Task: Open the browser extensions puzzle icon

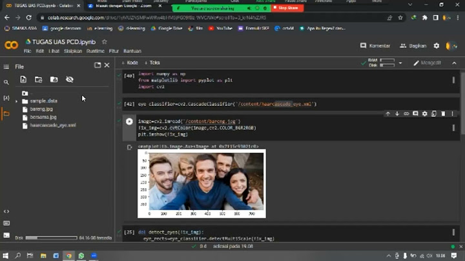Action: 425,18
